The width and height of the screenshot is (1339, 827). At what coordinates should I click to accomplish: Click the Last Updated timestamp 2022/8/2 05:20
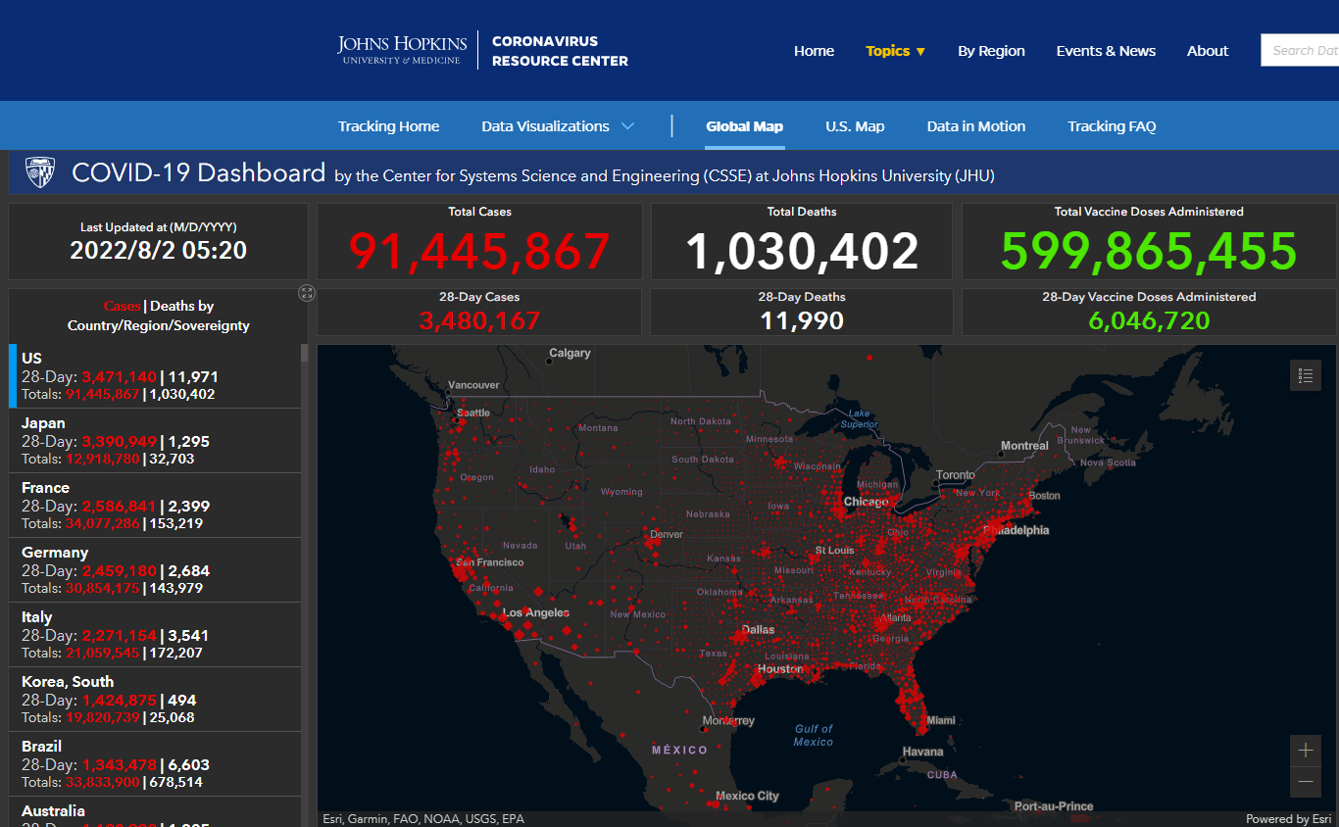pos(158,250)
